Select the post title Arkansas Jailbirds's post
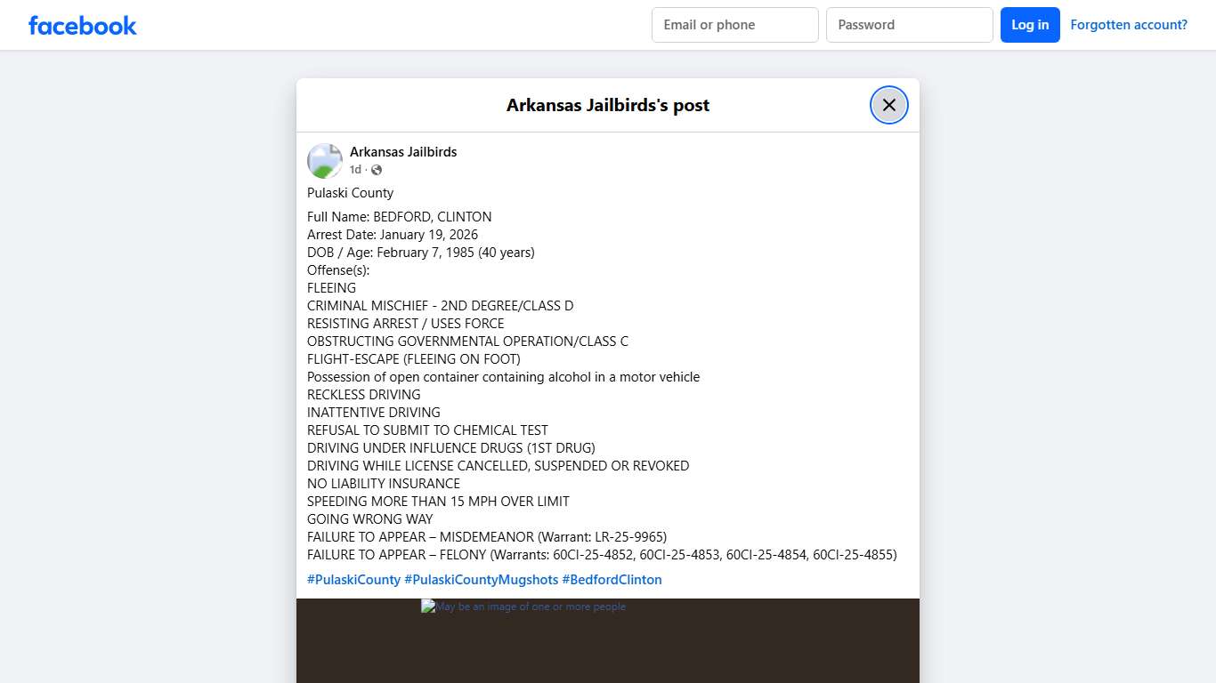 608,105
